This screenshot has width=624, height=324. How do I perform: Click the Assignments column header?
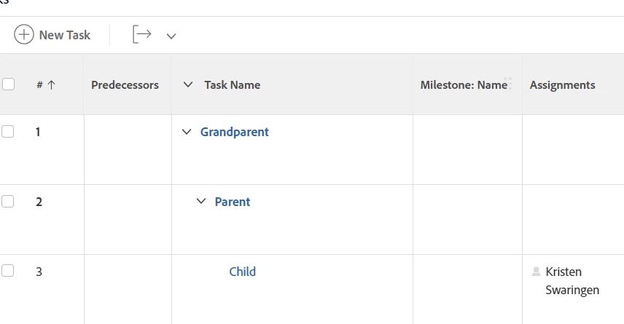pos(562,84)
